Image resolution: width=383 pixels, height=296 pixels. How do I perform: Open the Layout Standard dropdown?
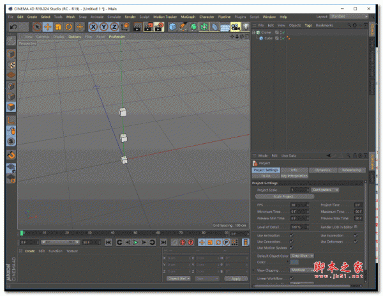(349, 17)
